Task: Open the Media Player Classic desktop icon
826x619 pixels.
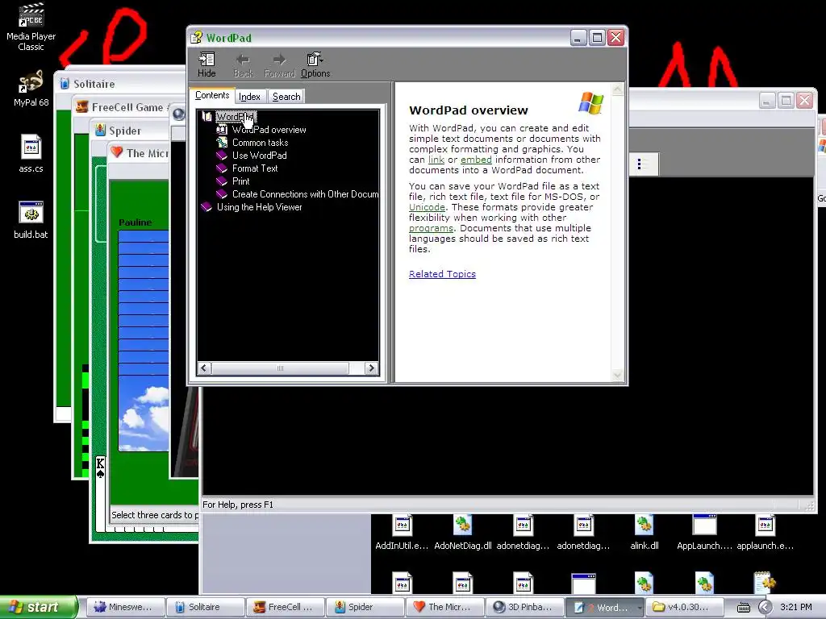Action: 31,27
